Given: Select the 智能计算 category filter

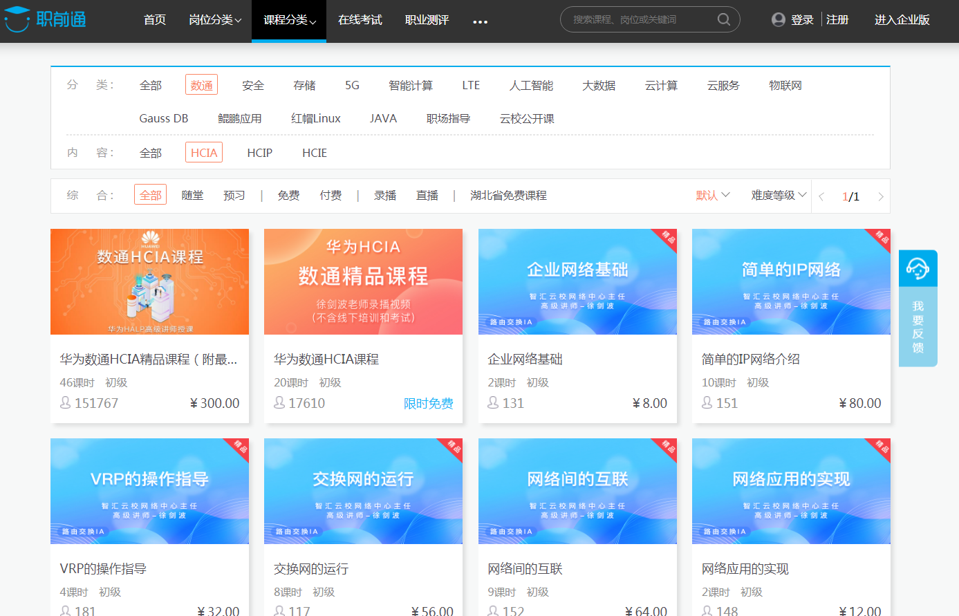Looking at the screenshot, I should pos(411,85).
